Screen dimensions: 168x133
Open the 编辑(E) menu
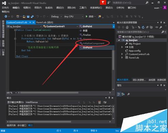(x=16, y=8)
